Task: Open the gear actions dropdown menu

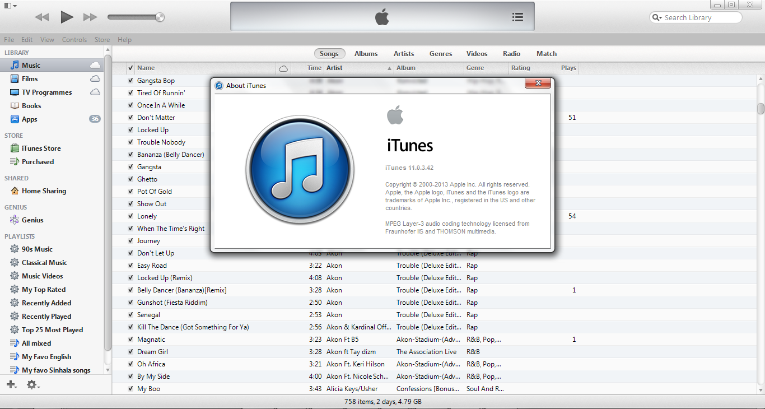Action: [x=33, y=385]
